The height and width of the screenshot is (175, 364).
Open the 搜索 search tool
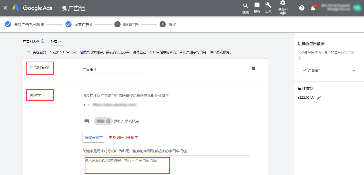point(245,8)
